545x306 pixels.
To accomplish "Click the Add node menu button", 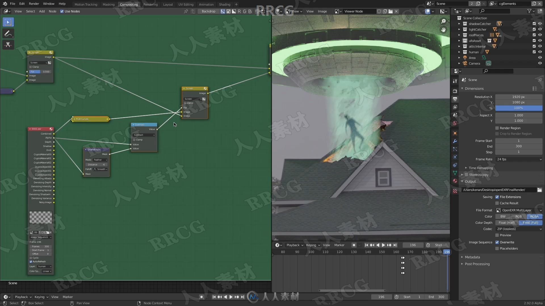I will pyautogui.click(x=41, y=11).
